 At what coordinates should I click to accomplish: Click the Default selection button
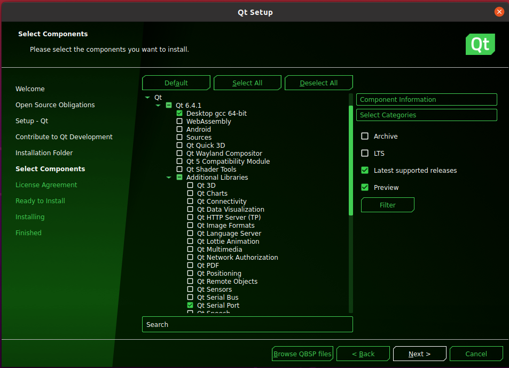(x=176, y=83)
